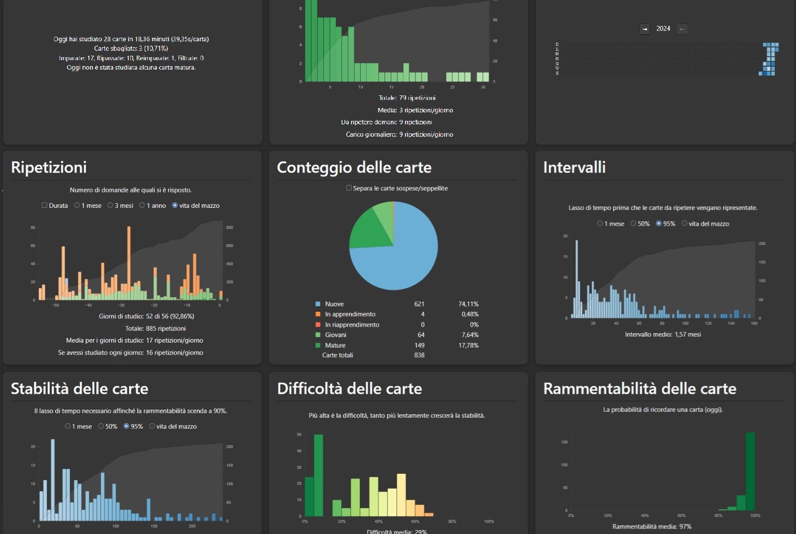Screen dimensions: 796x534
Task: Click Imparate: 17, Ripassate: 10 line
Action: click(131, 58)
